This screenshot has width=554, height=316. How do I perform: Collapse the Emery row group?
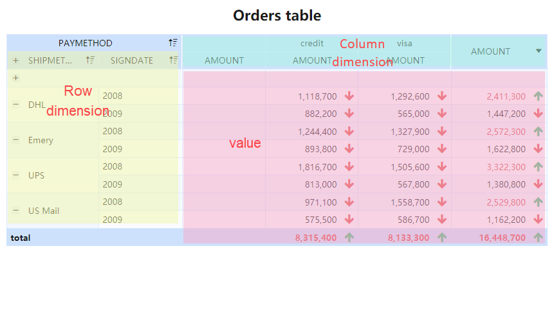[16, 140]
